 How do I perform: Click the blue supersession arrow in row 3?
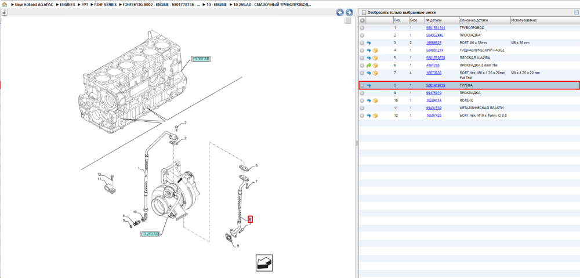pyautogui.click(x=369, y=43)
